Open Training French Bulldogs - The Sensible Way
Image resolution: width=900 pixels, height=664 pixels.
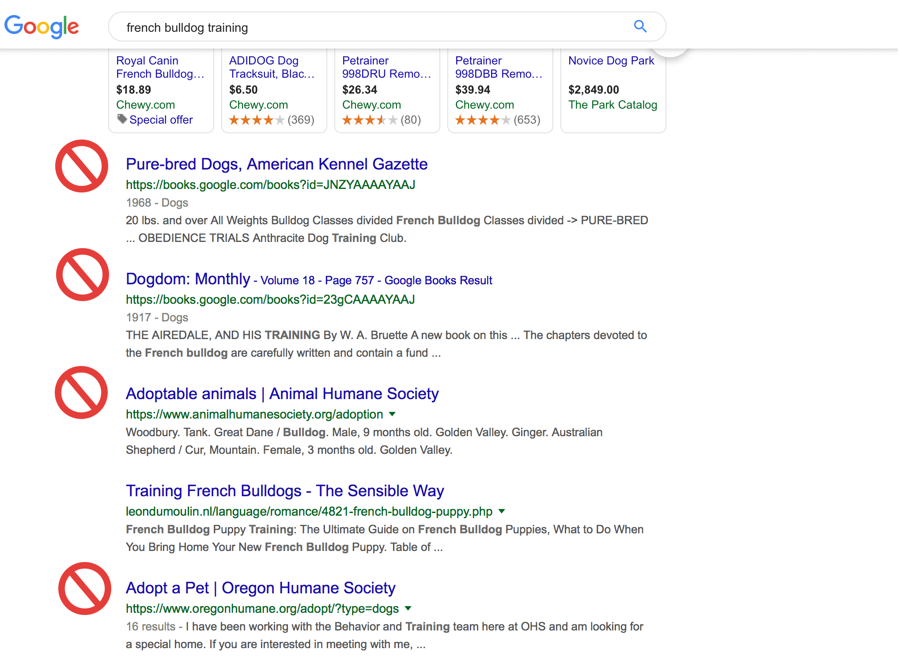click(x=285, y=490)
